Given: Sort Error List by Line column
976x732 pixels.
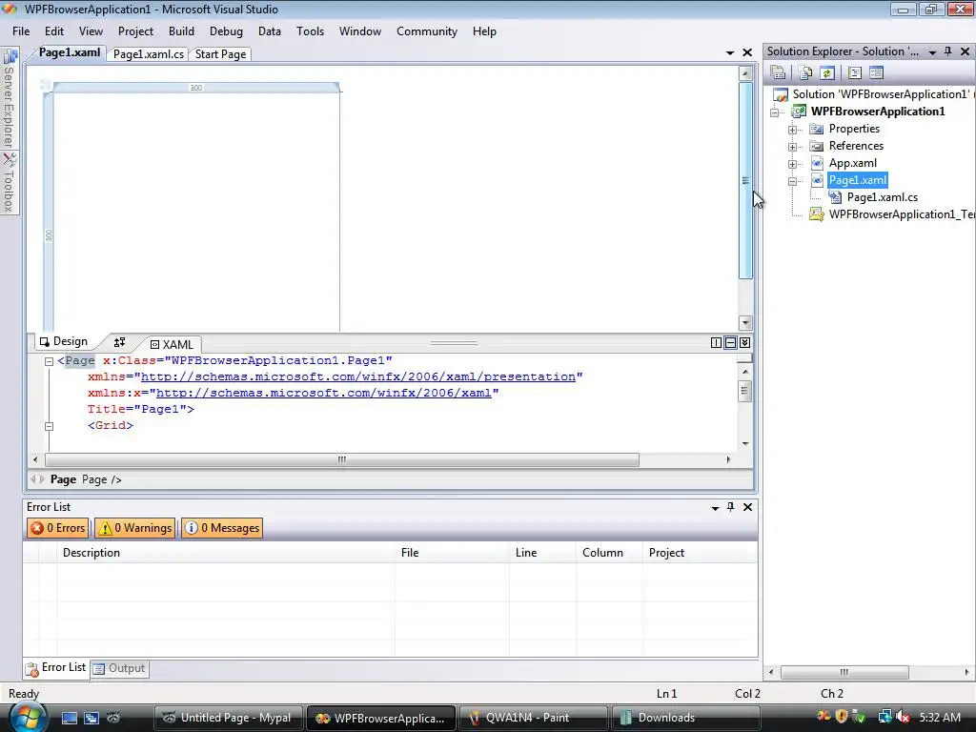Looking at the screenshot, I should [542, 553].
